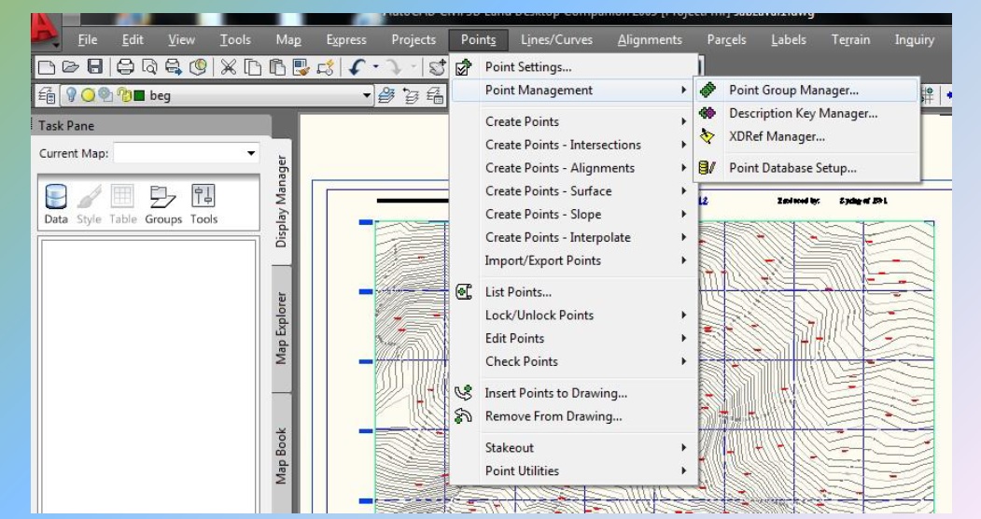Switch to the Map Explorer tab
981x519 pixels.
(282, 328)
